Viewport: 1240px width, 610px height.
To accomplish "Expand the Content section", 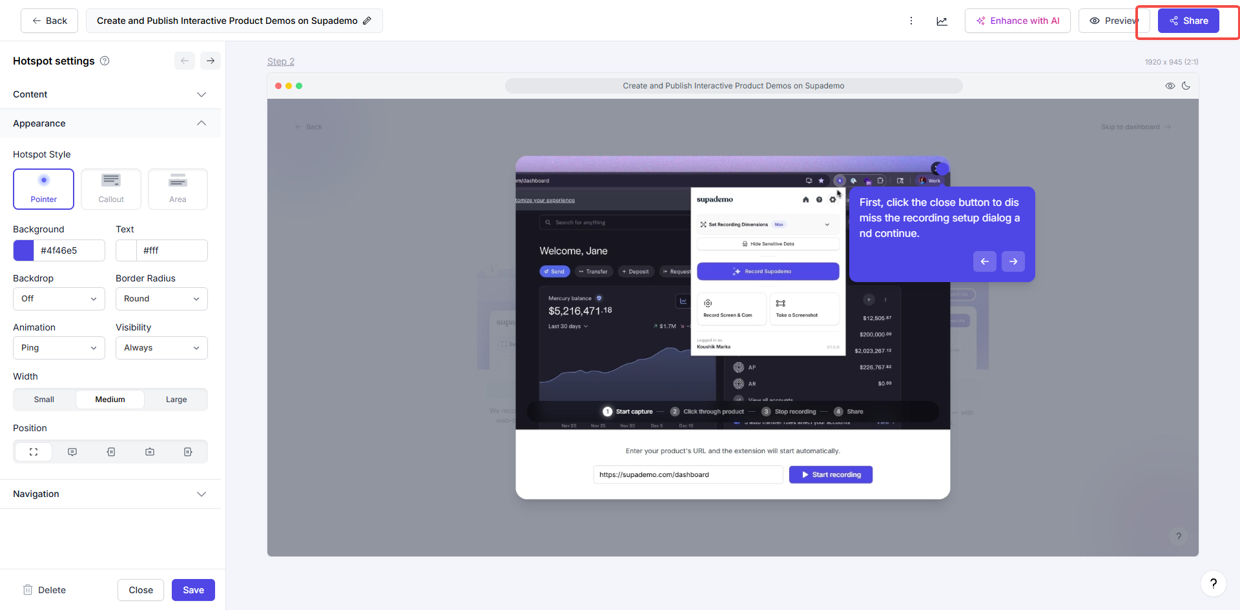I will (x=110, y=94).
